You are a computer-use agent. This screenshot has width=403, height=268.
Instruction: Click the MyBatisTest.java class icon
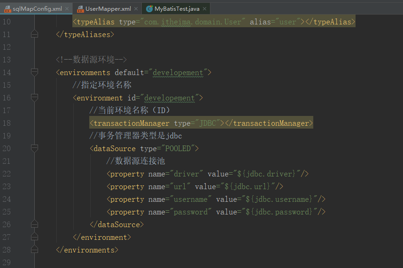pos(149,9)
